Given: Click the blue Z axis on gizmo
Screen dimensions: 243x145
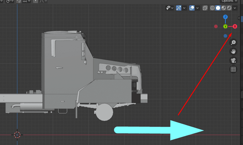Looking at the screenshot, I should pyautogui.click(x=225, y=17).
